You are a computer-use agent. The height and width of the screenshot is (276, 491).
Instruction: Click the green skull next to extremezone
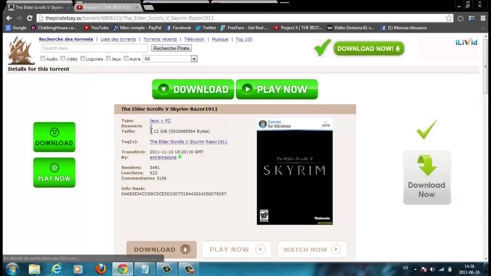(180, 157)
